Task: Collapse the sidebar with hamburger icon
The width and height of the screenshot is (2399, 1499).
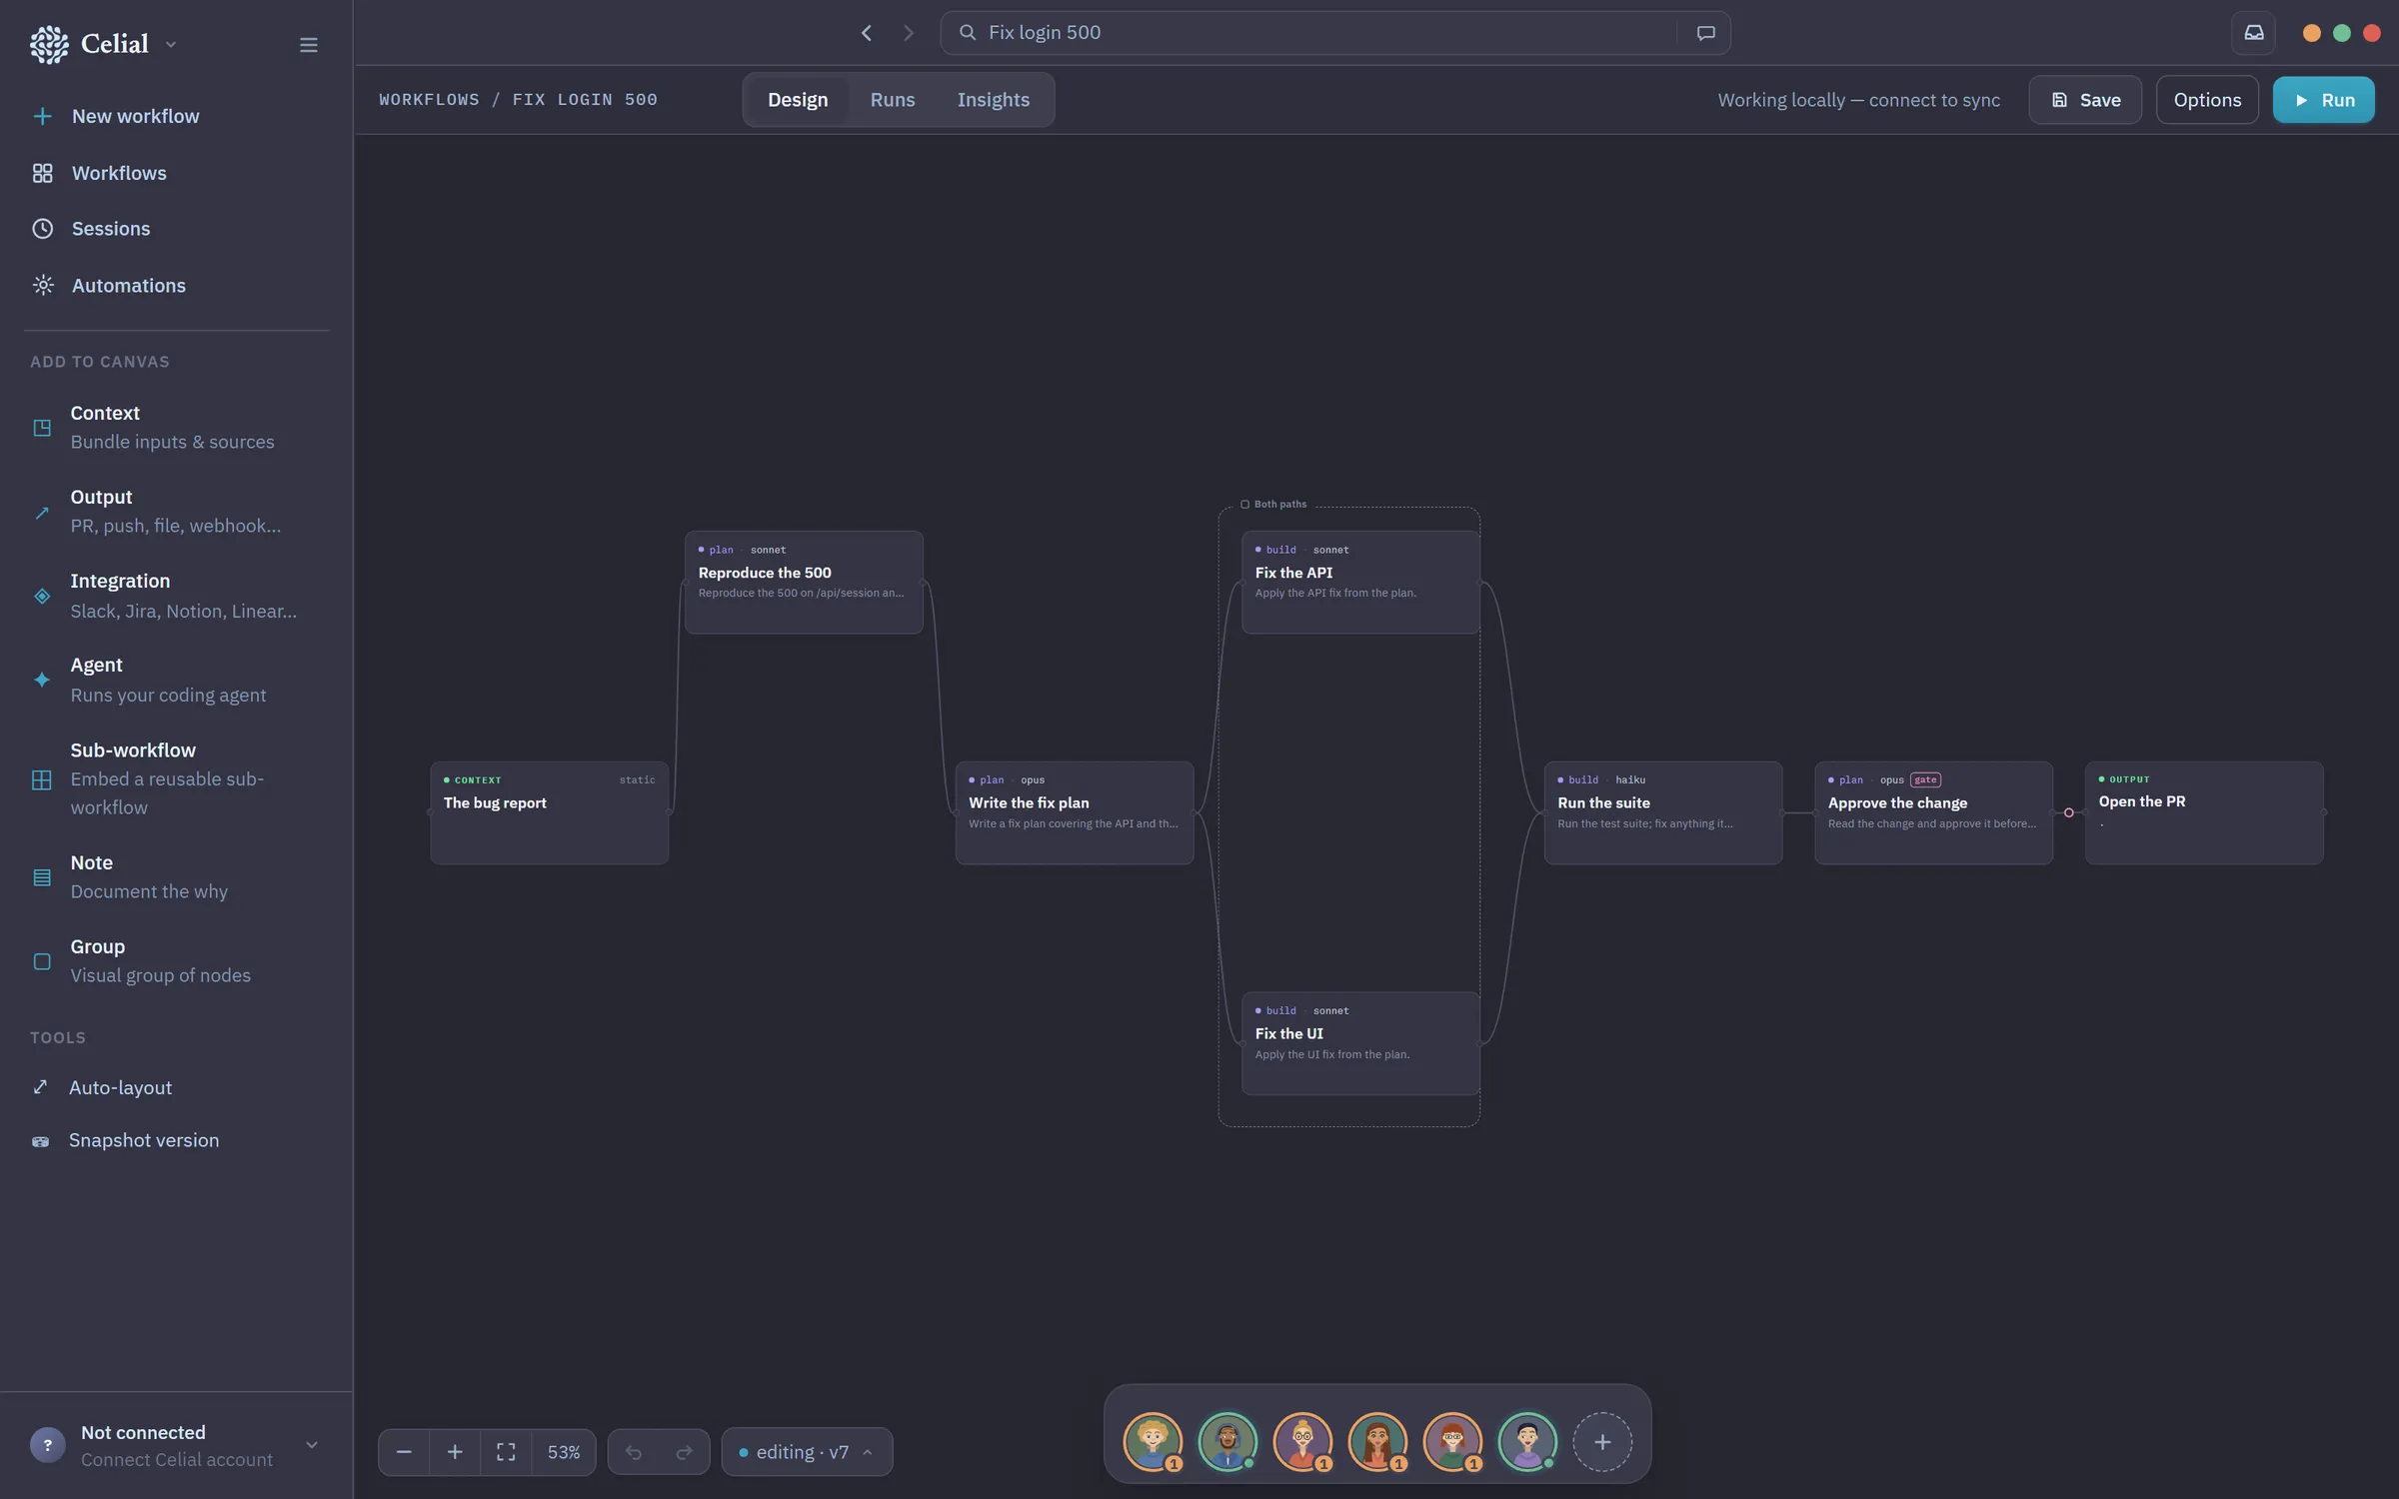Action: pyautogui.click(x=309, y=45)
